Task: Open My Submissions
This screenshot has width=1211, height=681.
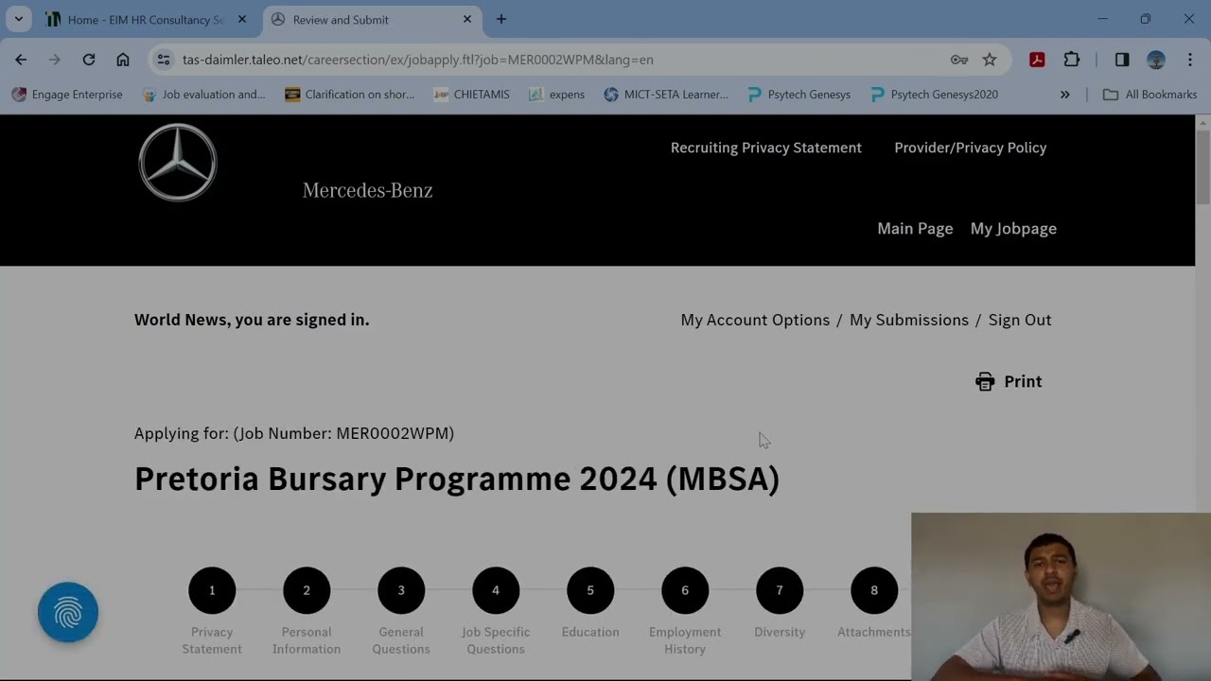Action: [909, 320]
